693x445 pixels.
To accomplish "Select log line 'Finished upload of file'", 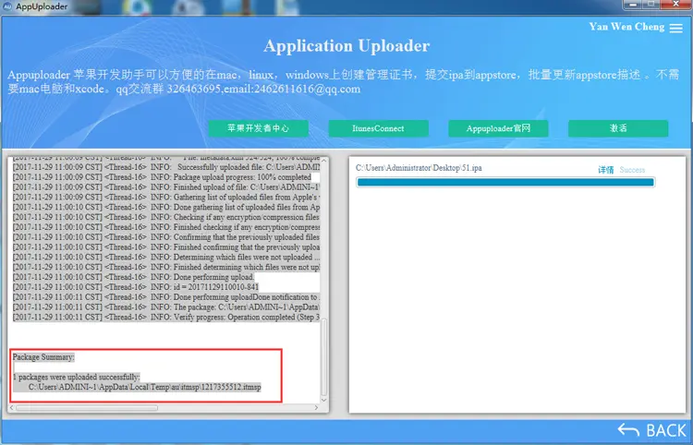I will [166, 187].
